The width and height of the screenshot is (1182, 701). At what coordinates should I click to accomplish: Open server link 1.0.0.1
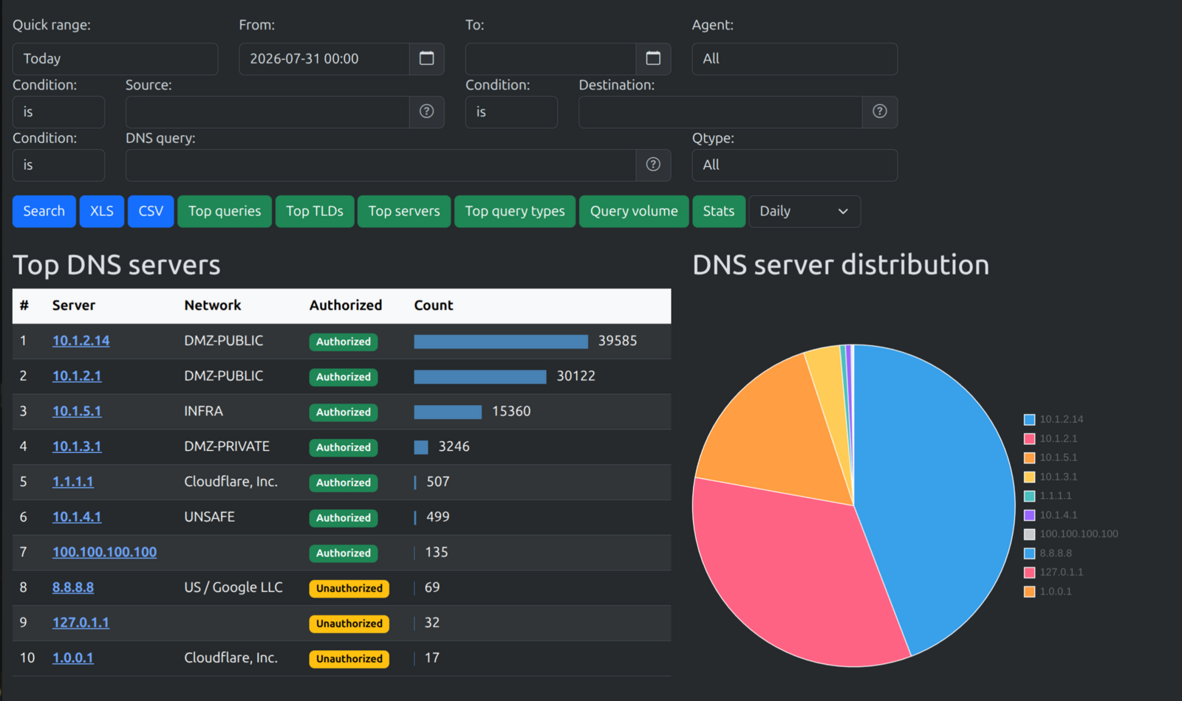coord(73,658)
